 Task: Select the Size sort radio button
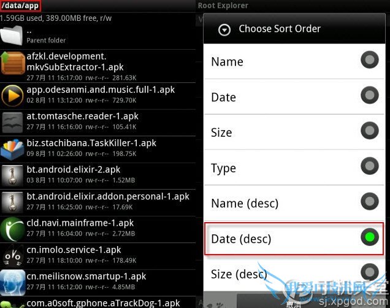tap(370, 130)
